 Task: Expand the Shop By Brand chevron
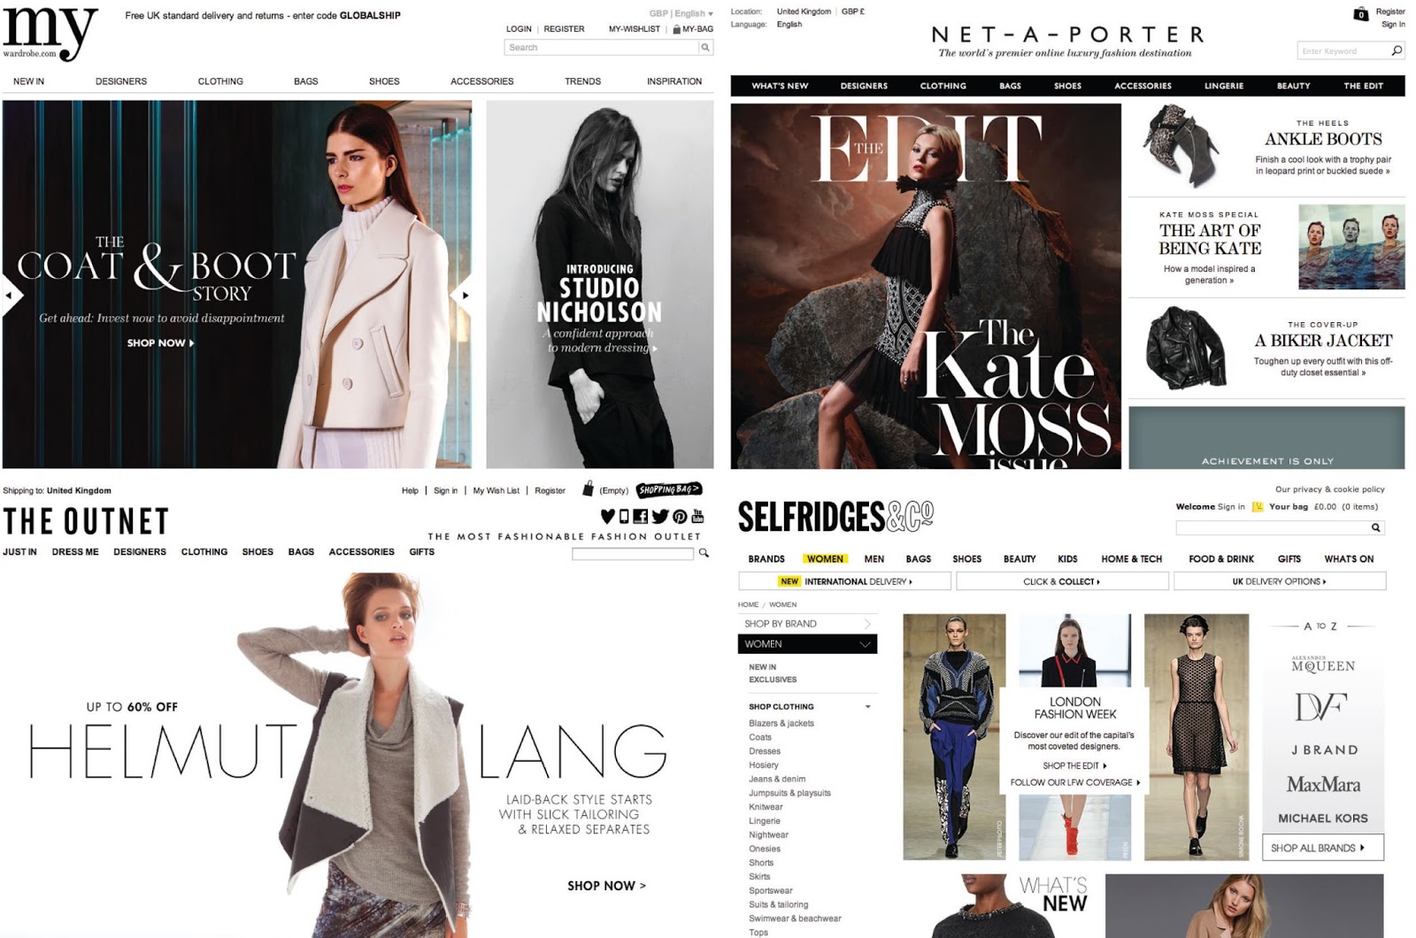tap(867, 624)
